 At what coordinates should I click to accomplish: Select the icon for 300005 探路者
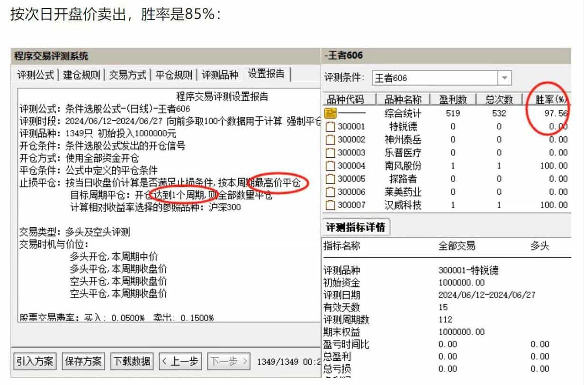[x=330, y=179]
